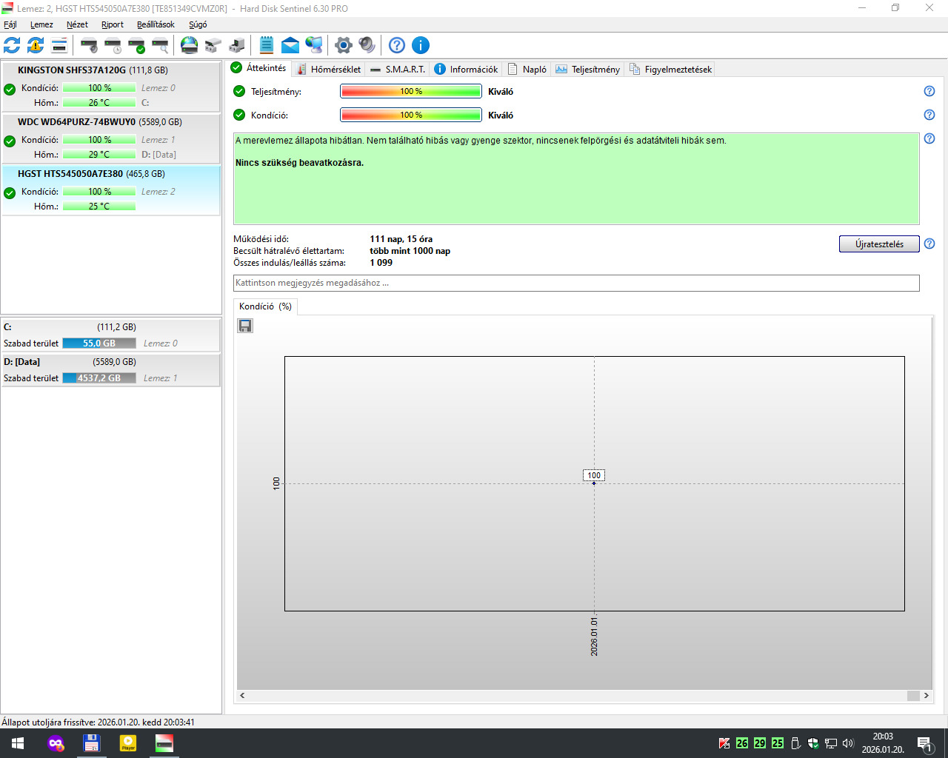
Task: Open the Súgó menu
Action: [x=198, y=24]
